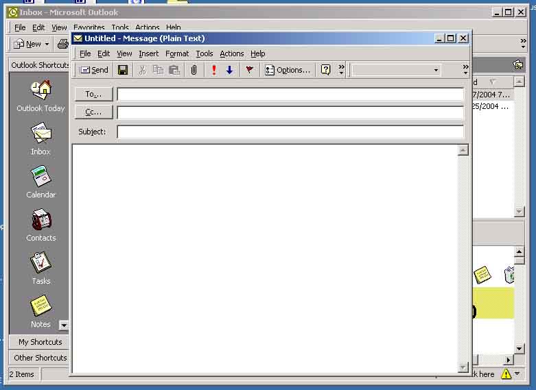Screen dimensions: 536x390
Task: Click into the Cc recipients field
Action: (x=290, y=112)
